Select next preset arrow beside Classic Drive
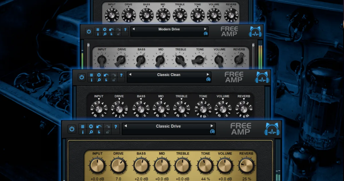Screen dimensions: 344x181 [212, 126]
